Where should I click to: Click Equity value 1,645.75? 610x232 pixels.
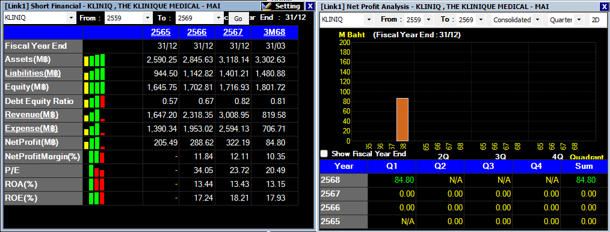(x=162, y=88)
